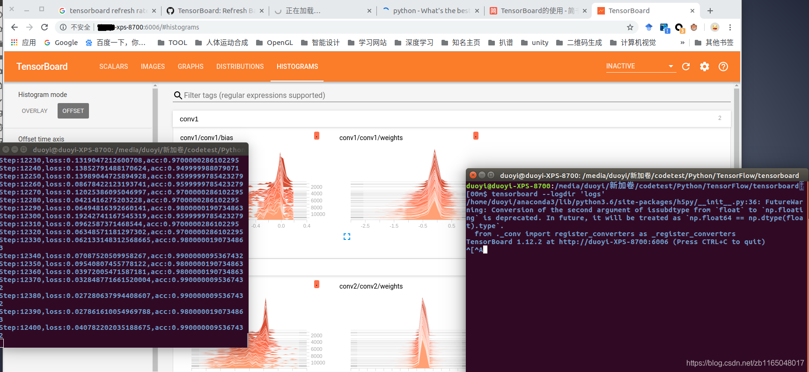Select the HISTOGRAMS tab
This screenshot has height=372, width=809.
pos(297,67)
